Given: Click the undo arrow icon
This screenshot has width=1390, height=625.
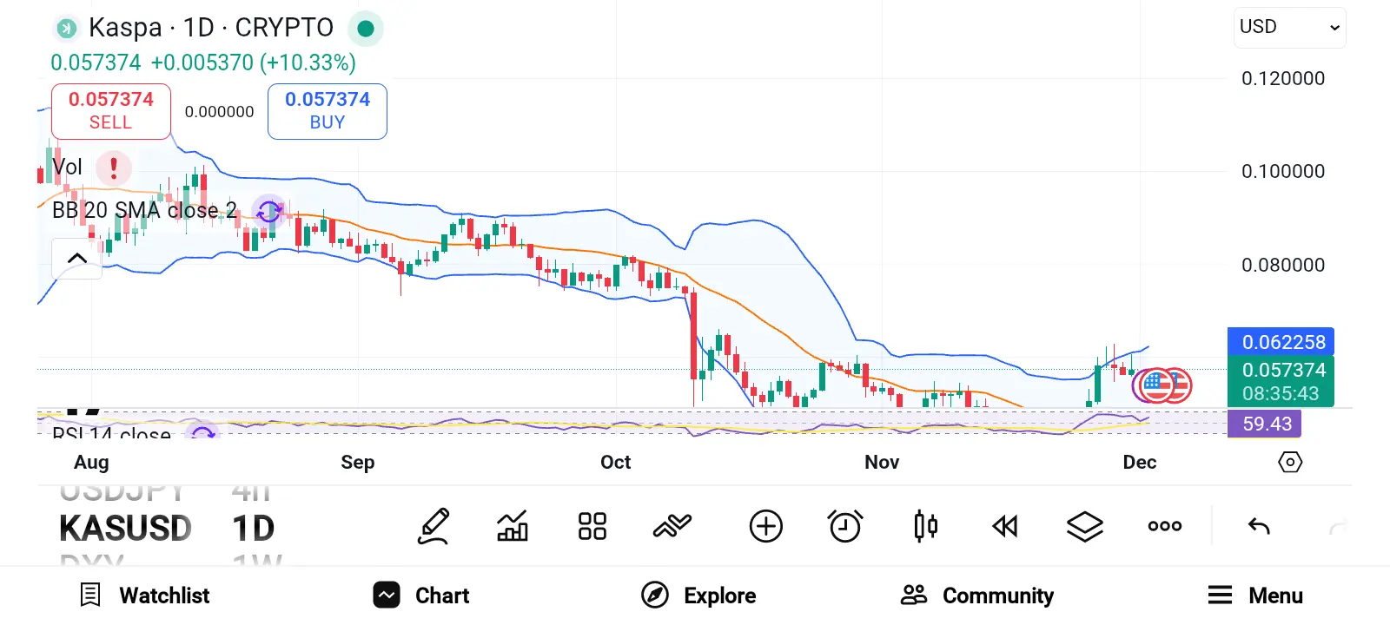Looking at the screenshot, I should click(x=1258, y=525).
